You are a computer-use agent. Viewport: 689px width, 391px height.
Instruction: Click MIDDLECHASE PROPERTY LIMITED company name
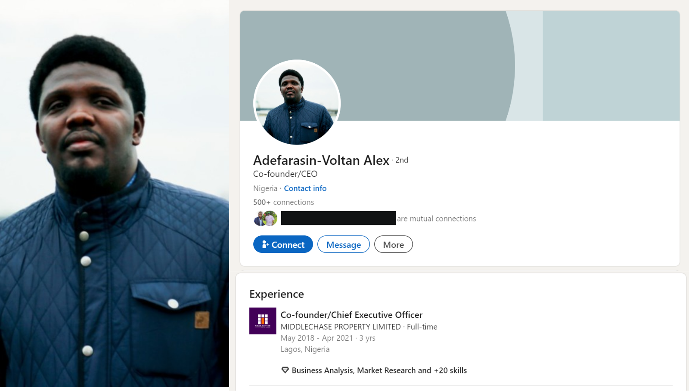coord(341,327)
